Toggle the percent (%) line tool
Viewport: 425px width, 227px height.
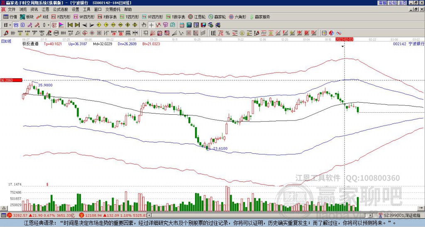[x=228, y=33]
